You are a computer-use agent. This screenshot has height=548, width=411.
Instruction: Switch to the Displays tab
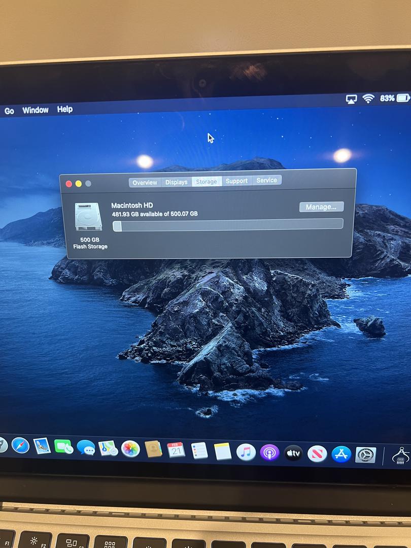(x=176, y=182)
